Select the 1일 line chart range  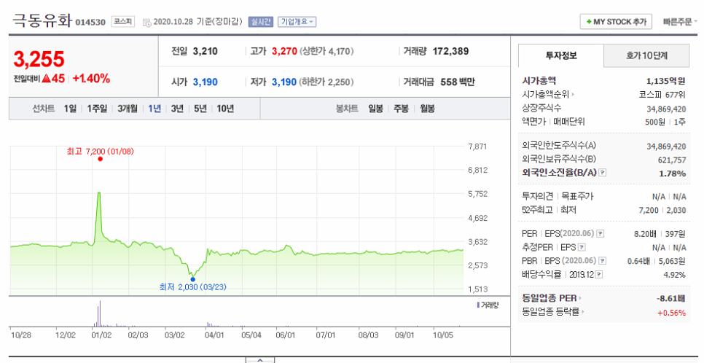tap(70, 109)
